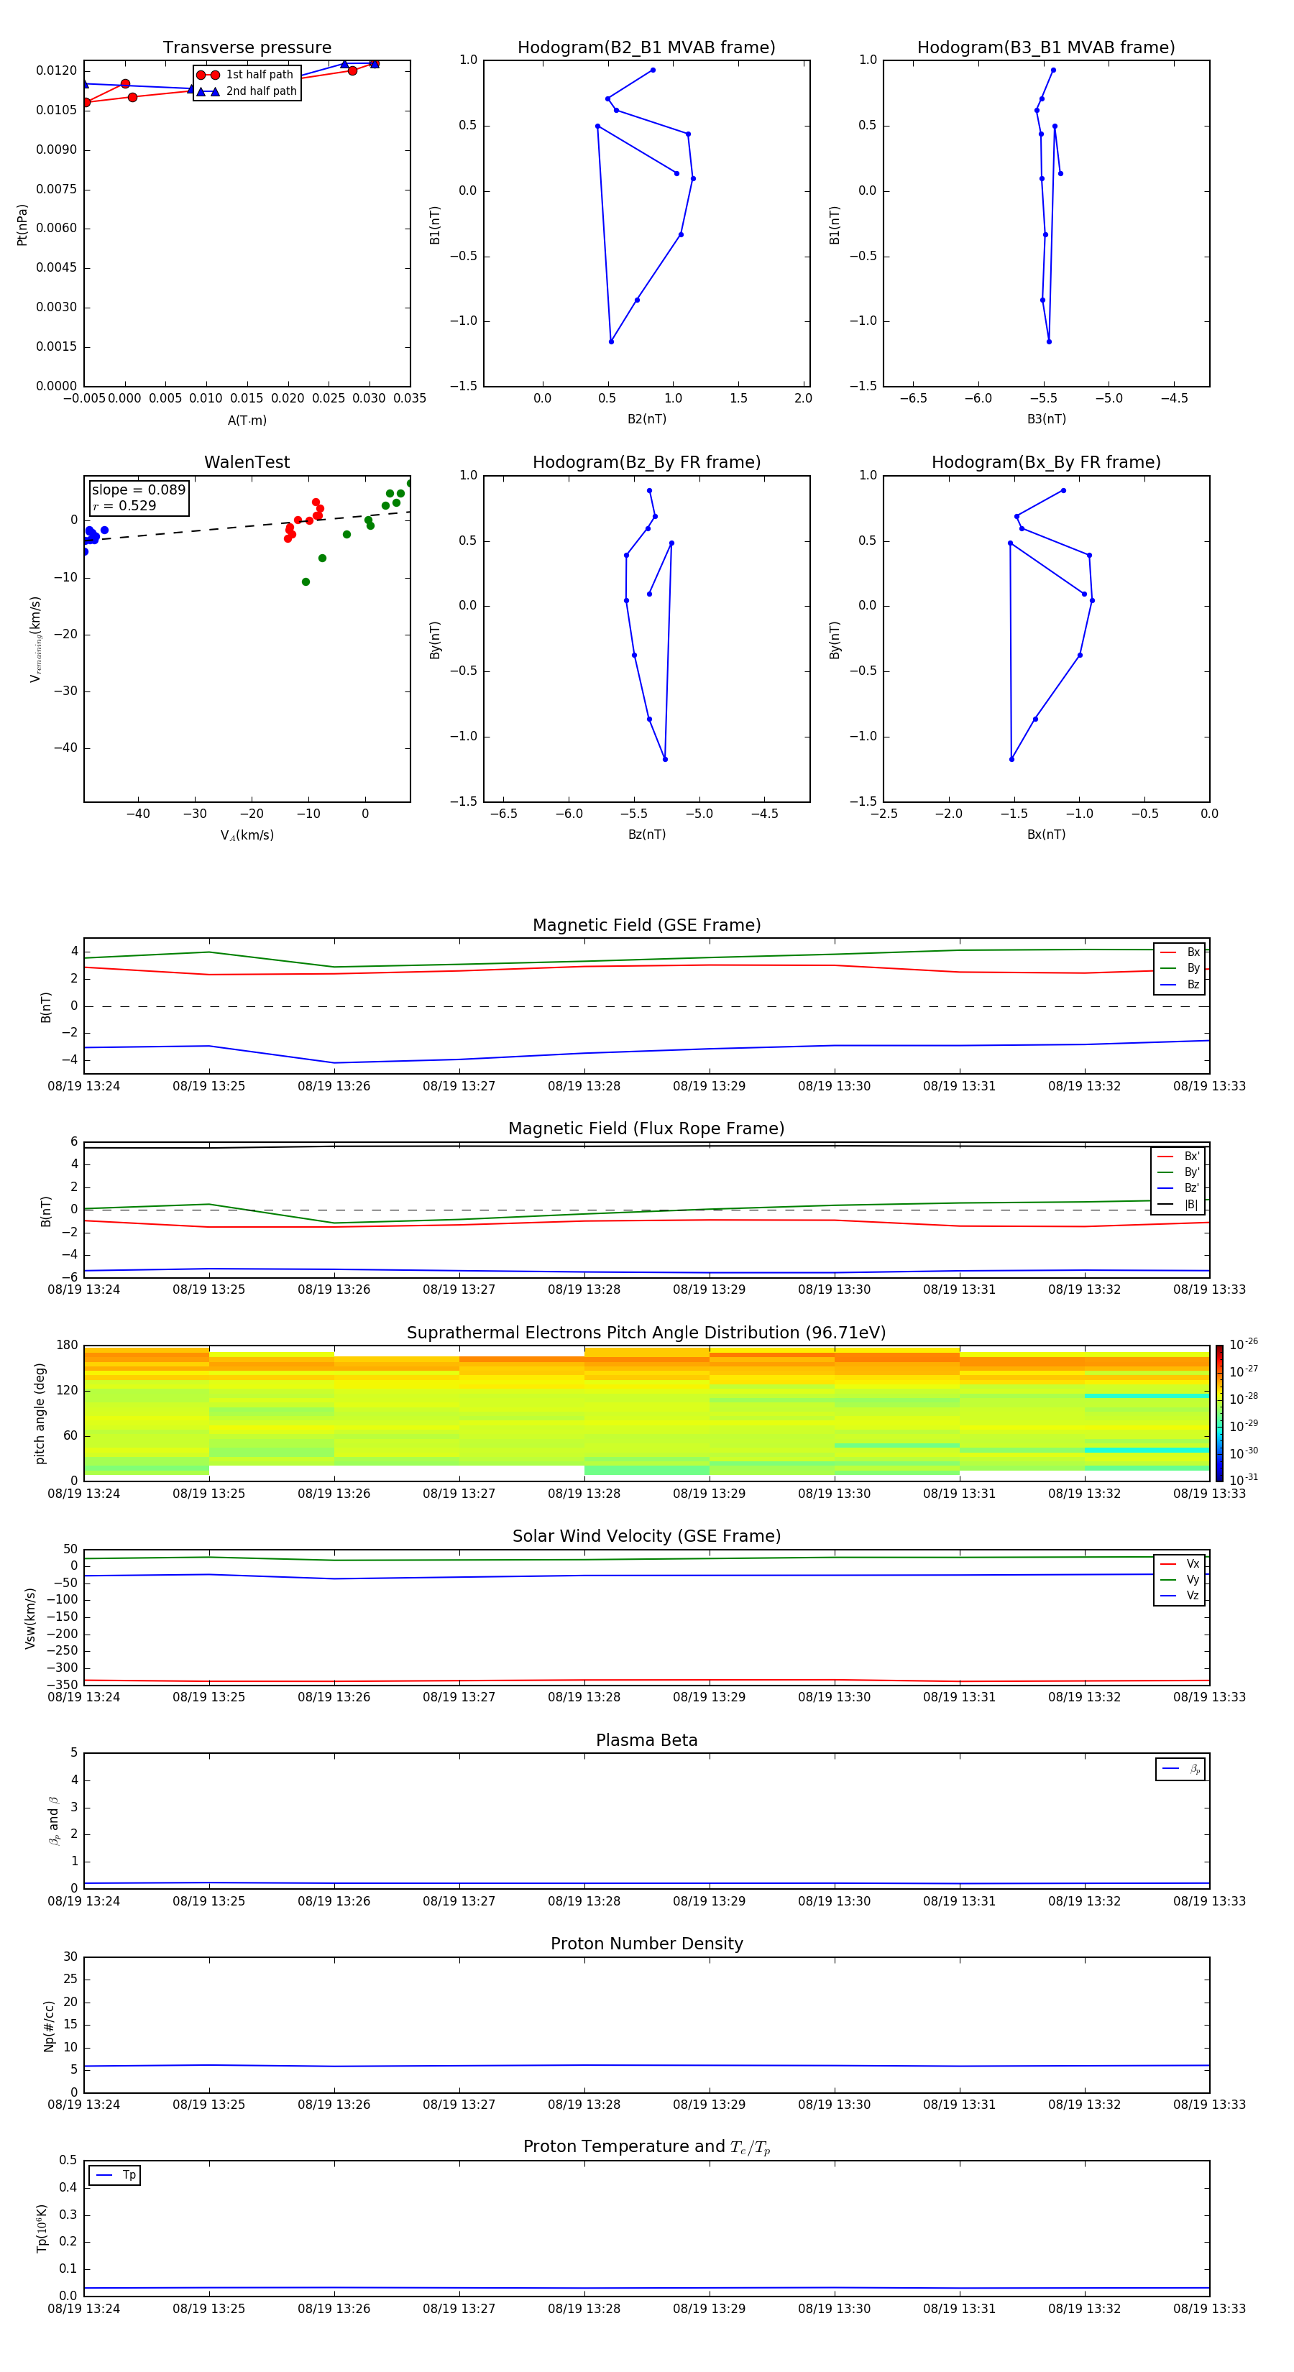Click the "Hodogram(B2_B1 MVAB frame)" title
The image size is (1294, 2372).
[646, 48]
